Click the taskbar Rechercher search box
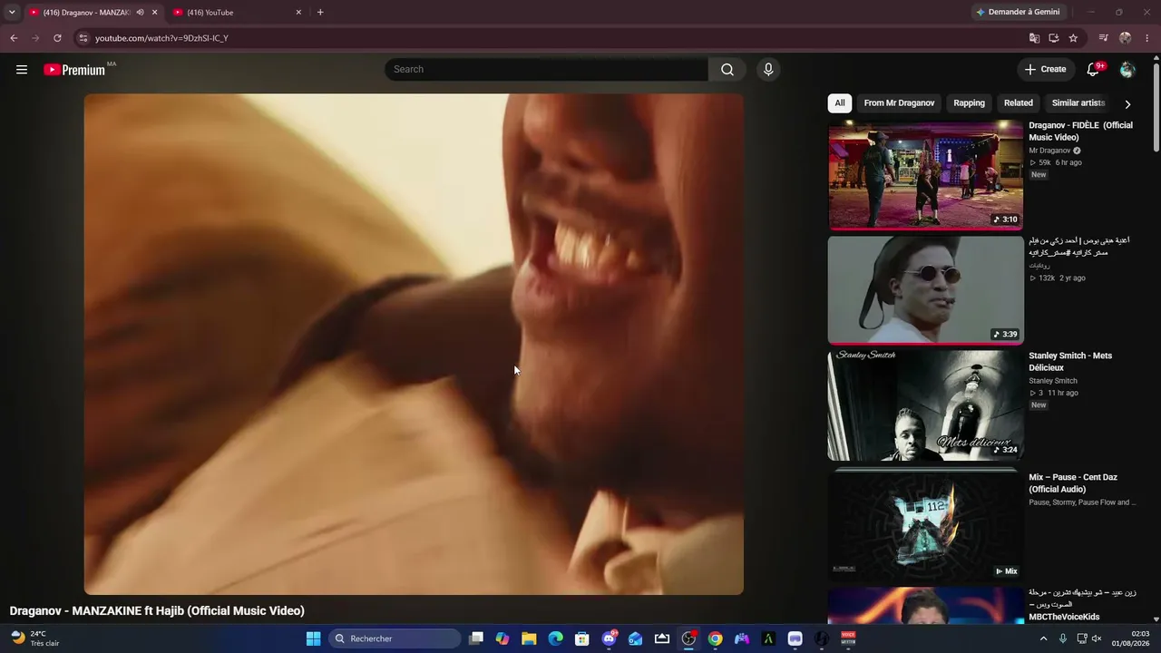 pos(395,638)
